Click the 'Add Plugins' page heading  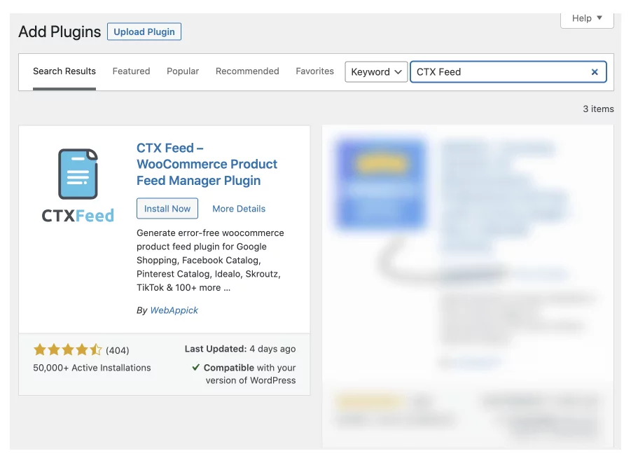point(60,32)
